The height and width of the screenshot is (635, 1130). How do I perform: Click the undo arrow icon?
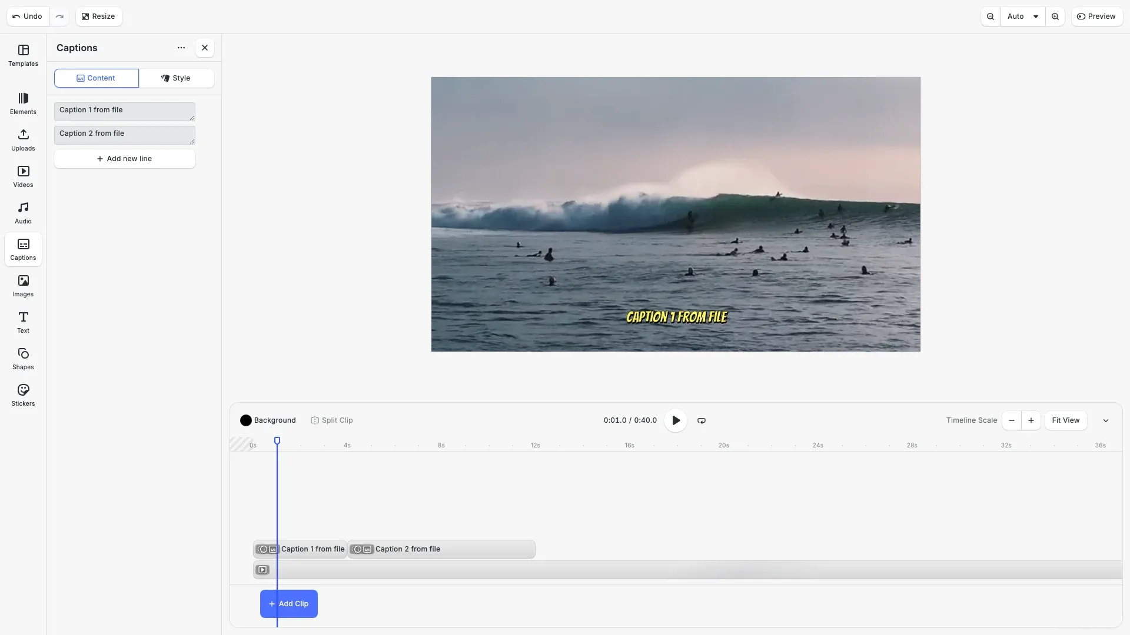pos(16,16)
